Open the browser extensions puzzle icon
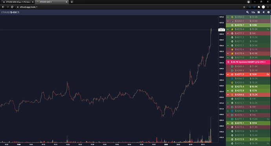Viewport: 271px width, 146px height. 259,7
